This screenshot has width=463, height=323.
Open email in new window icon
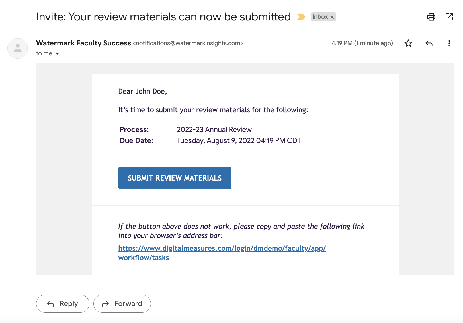pos(449,17)
